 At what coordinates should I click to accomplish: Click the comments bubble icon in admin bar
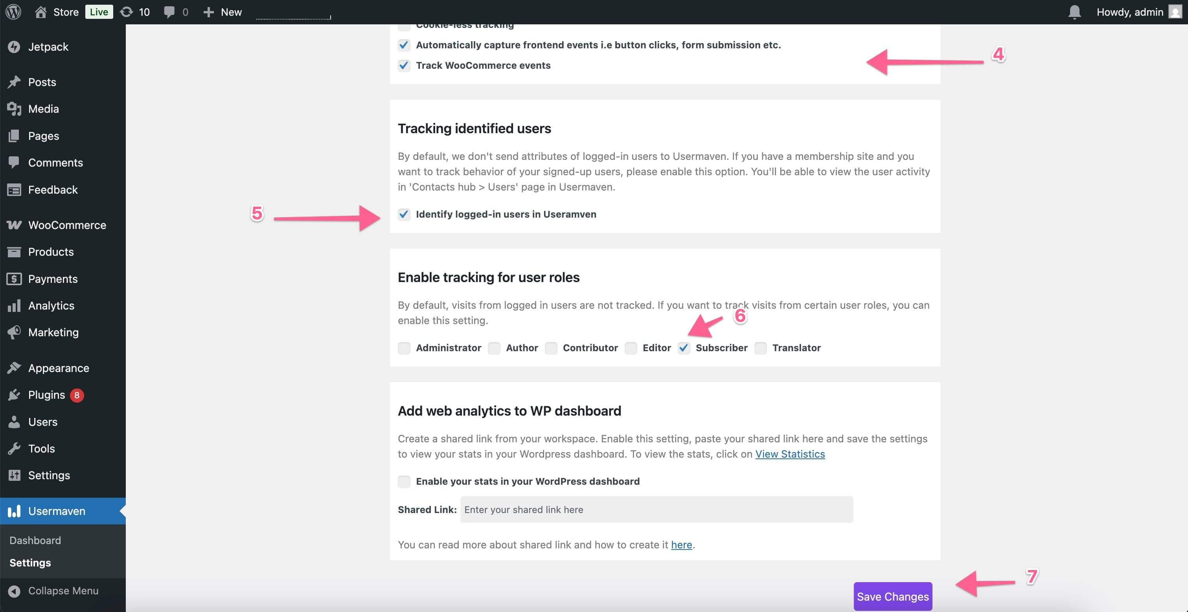[x=169, y=12]
